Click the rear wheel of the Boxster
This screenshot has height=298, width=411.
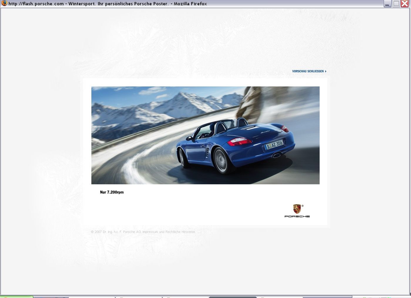coord(221,160)
